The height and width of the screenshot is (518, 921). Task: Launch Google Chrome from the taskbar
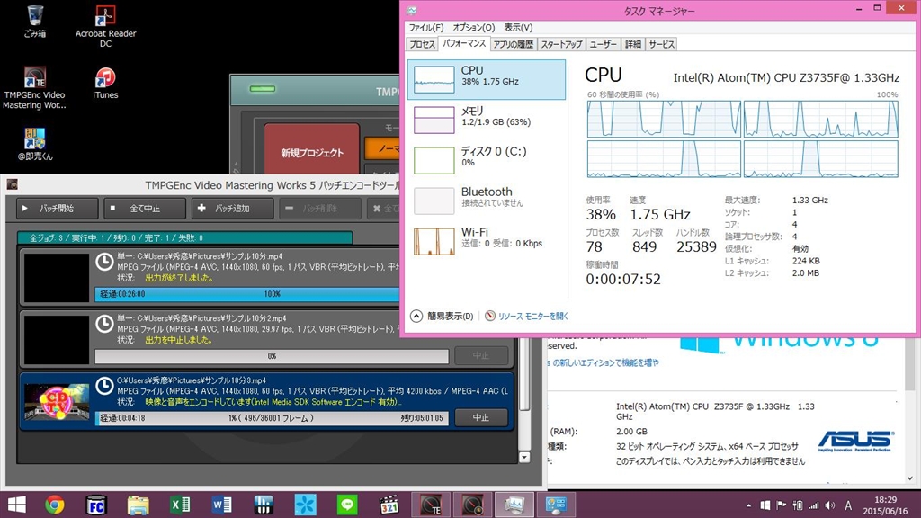pyautogui.click(x=55, y=505)
